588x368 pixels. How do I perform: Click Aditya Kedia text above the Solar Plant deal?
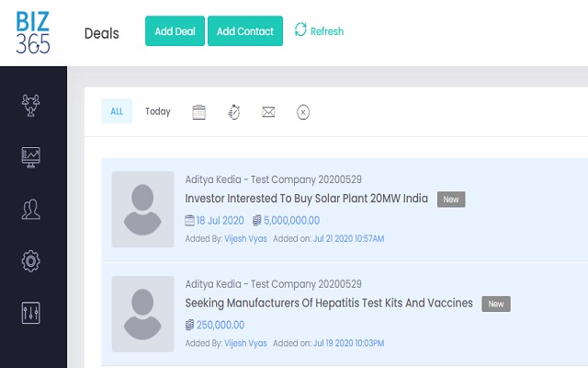213,179
